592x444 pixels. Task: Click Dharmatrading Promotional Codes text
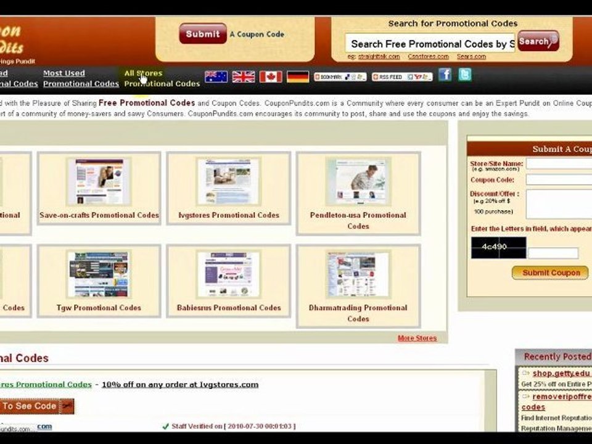point(358,313)
